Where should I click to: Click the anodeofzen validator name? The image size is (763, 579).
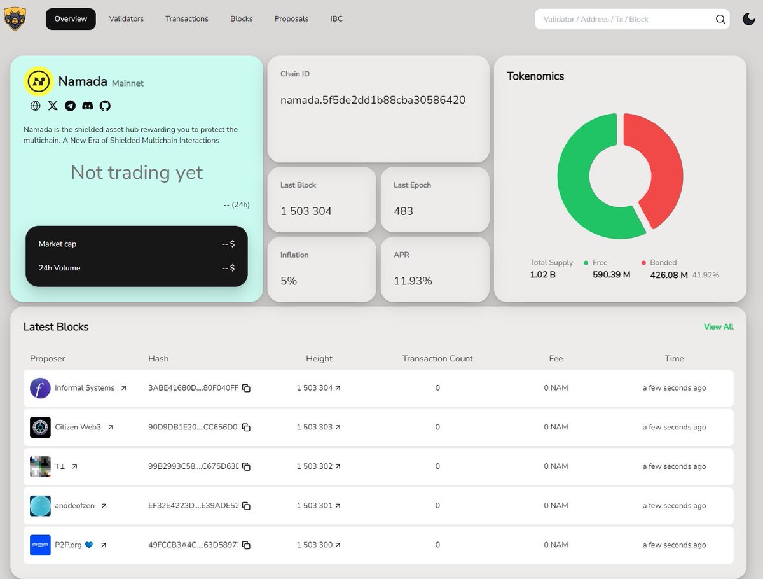tap(74, 506)
